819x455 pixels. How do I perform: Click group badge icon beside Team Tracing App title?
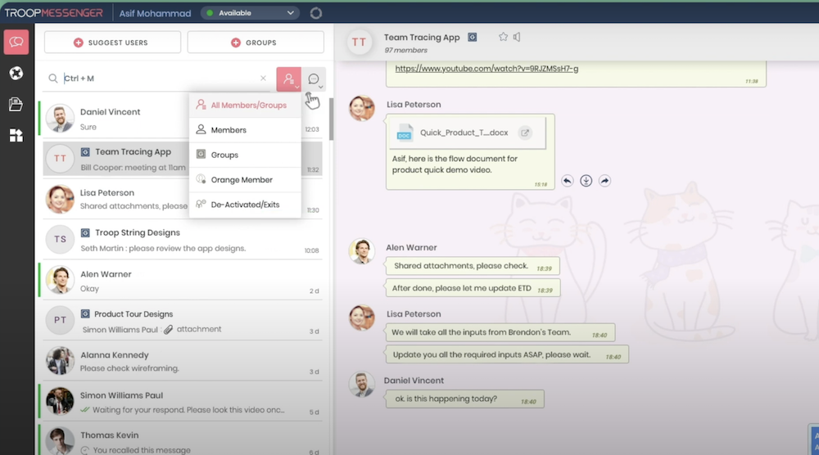point(473,38)
